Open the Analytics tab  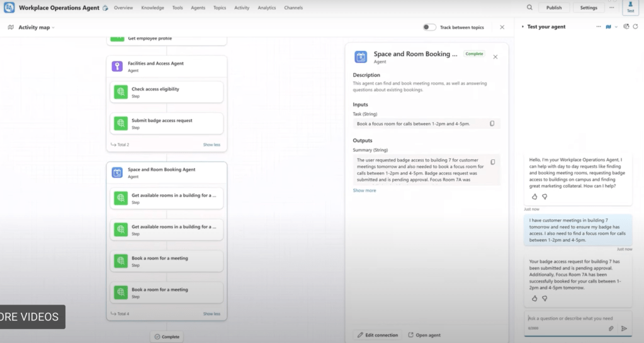point(267,8)
